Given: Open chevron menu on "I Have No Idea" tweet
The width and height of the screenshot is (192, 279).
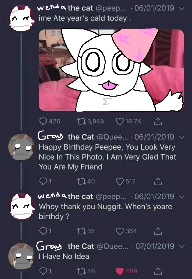Looking at the screenshot, I should click(x=181, y=246).
